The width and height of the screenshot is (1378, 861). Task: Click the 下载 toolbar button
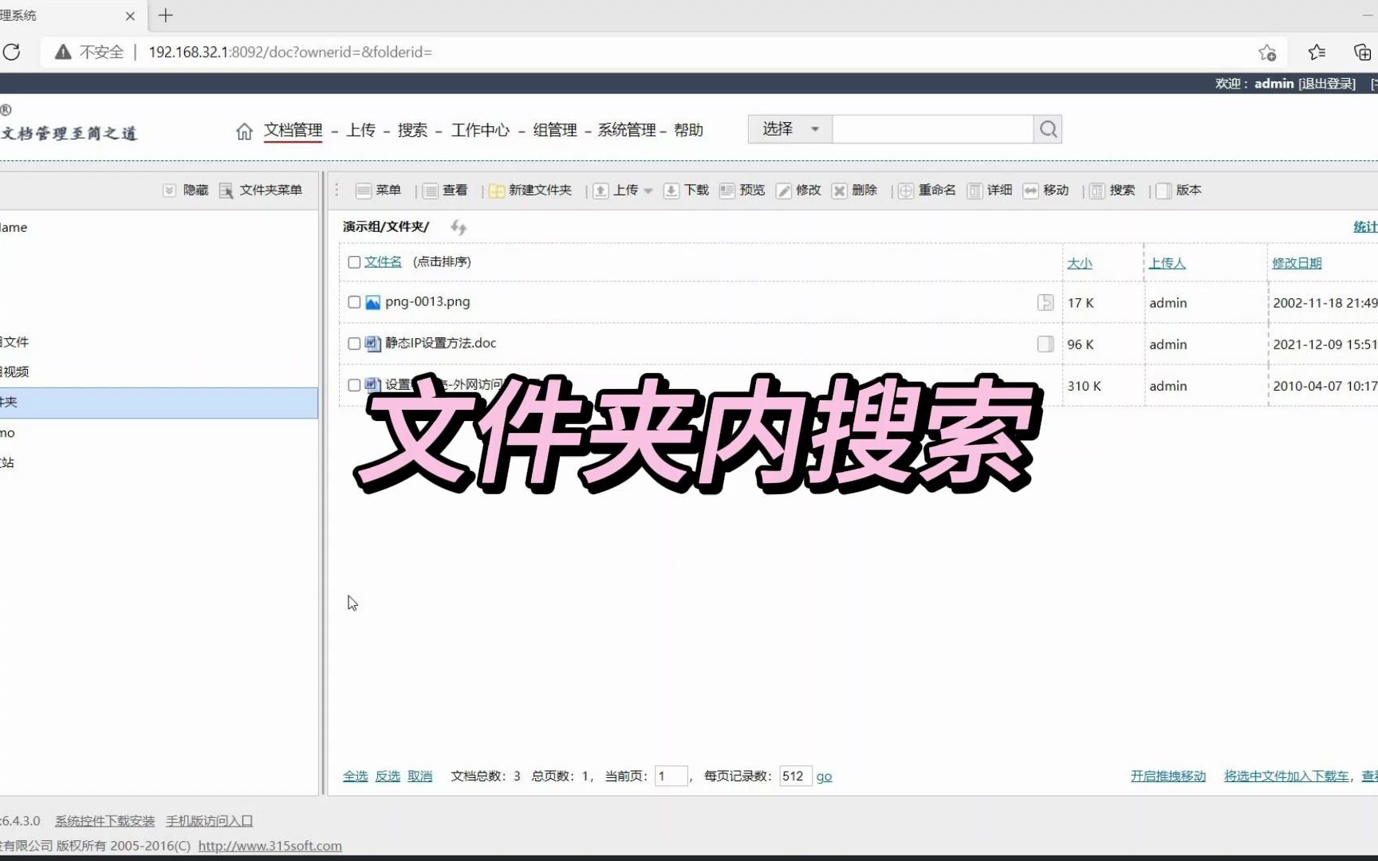coord(686,191)
